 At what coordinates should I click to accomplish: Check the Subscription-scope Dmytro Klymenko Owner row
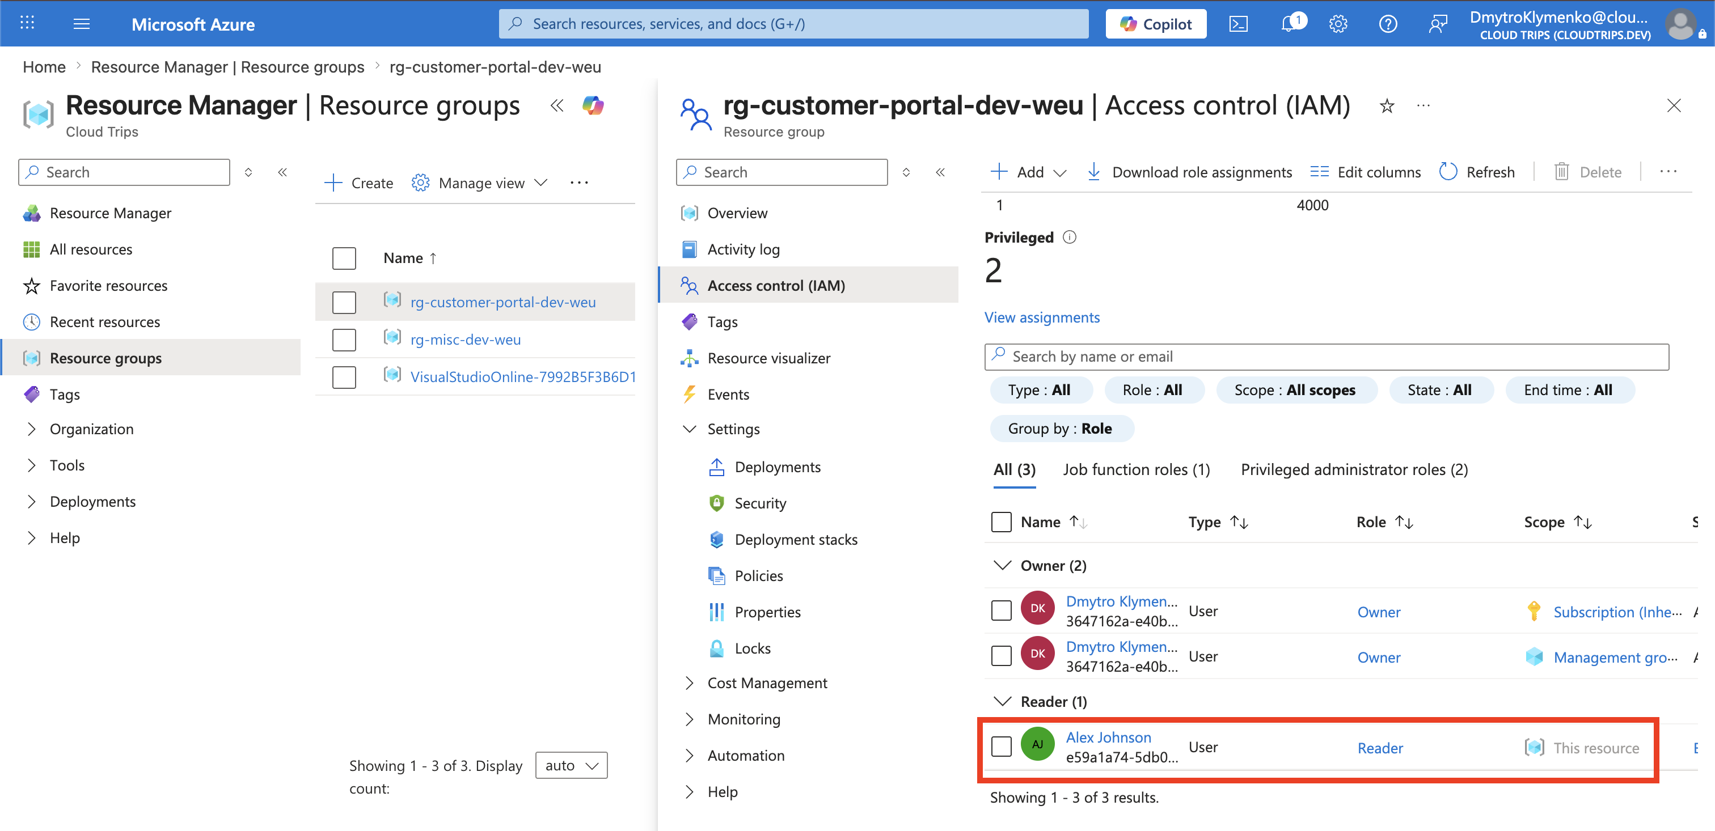click(1000, 609)
